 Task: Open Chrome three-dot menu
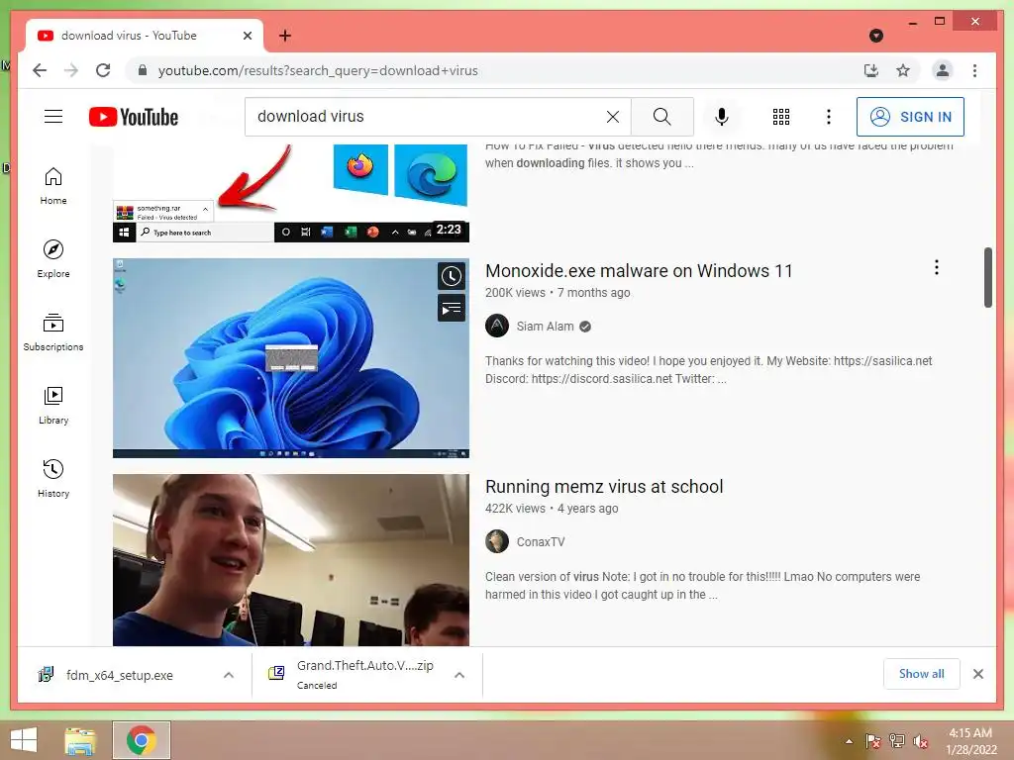(x=974, y=70)
